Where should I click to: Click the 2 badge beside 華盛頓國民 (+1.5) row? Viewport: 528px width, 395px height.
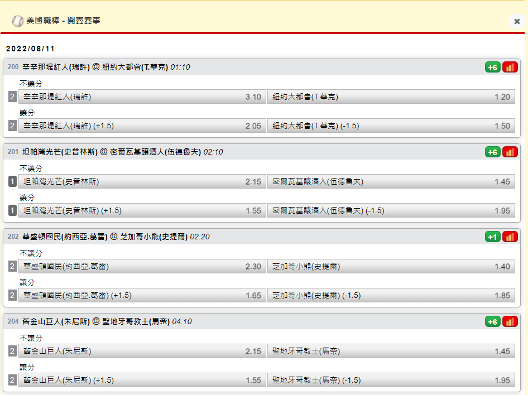pos(12,295)
